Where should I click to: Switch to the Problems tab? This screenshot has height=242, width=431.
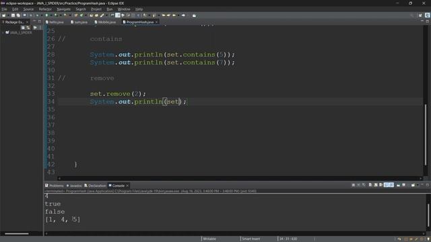tap(55, 186)
